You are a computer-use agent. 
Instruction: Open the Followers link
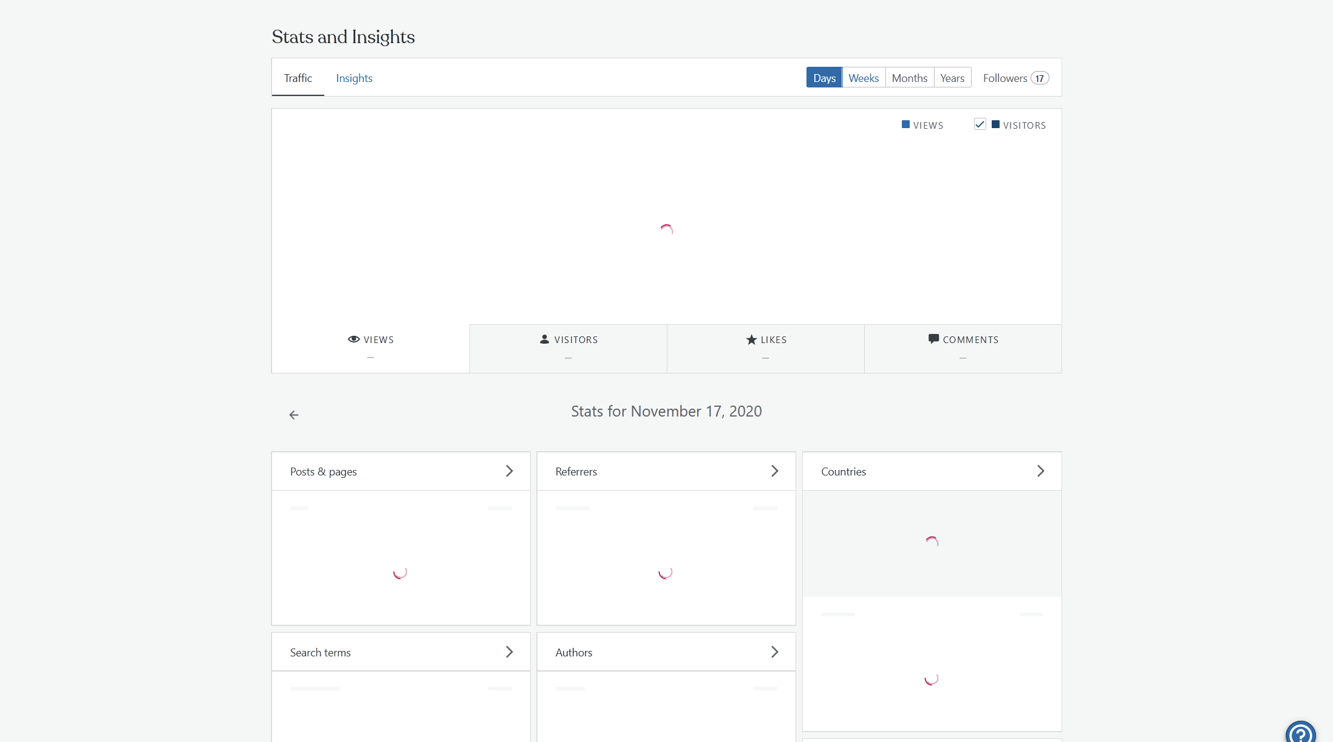click(1015, 78)
